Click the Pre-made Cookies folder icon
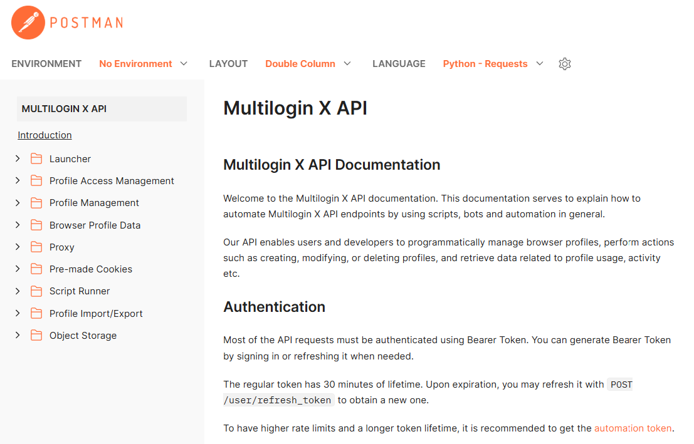This screenshot has width=694, height=444. [36, 269]
